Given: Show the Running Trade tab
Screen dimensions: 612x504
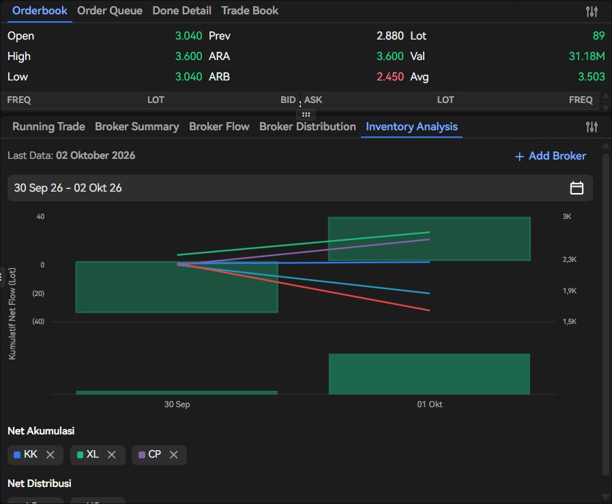Looking at the screenshot, I should pyautogui.click(x=49, y=126).
